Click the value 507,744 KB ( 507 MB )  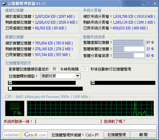pyautogui.click(x=53, y=55)
